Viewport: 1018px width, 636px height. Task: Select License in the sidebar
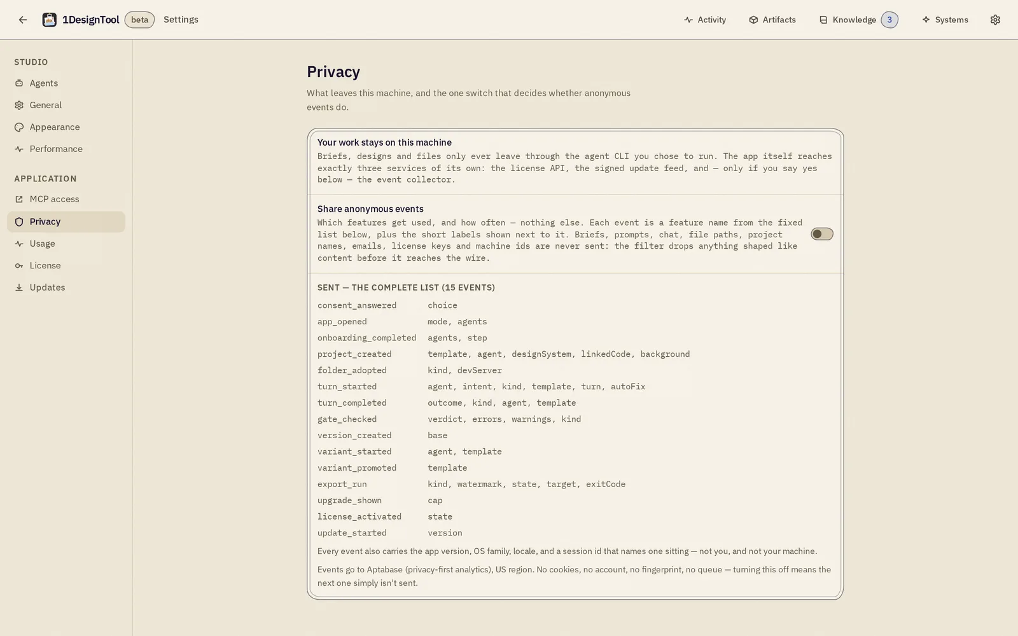pos(66,266)
